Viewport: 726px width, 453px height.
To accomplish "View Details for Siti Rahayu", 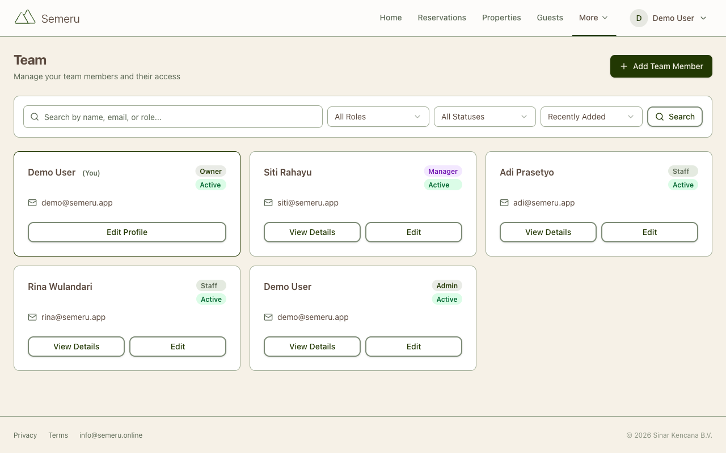I will click(x=312, y=232).
